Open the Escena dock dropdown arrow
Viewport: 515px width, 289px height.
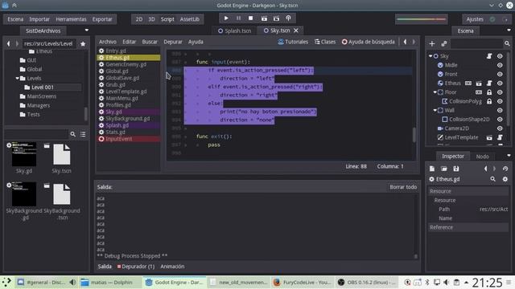509,31
